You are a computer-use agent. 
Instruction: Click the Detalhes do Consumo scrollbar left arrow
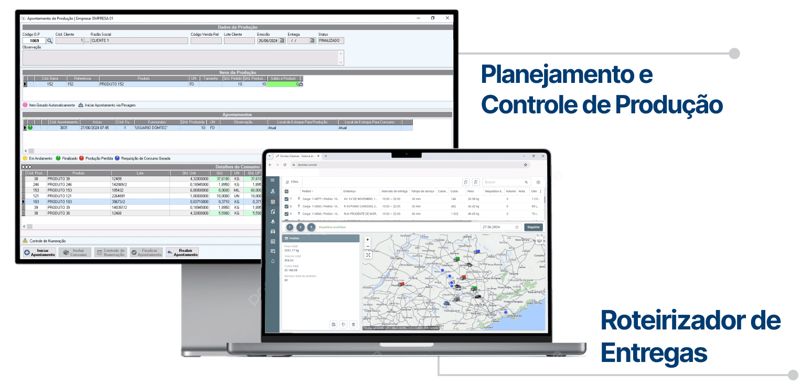point(25,227)
